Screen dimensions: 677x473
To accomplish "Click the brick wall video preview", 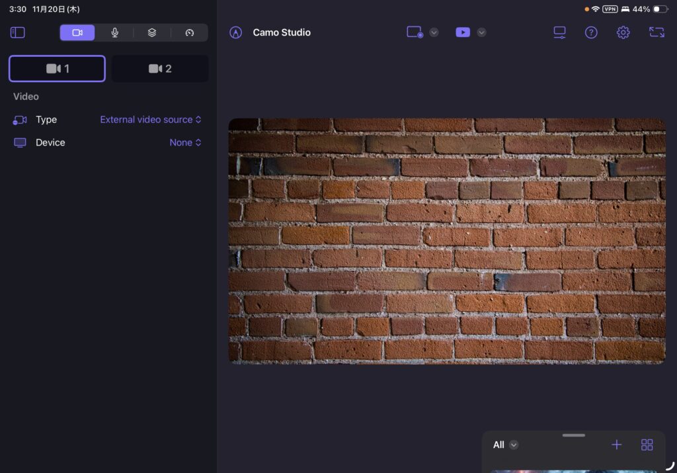I will point(446,241).
